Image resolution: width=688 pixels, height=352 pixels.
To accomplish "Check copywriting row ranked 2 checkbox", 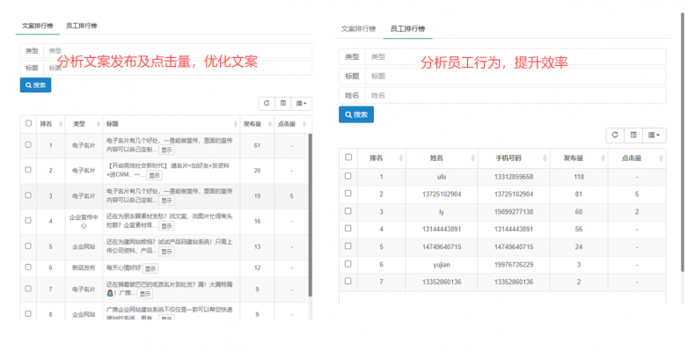I will click(28, 170).
